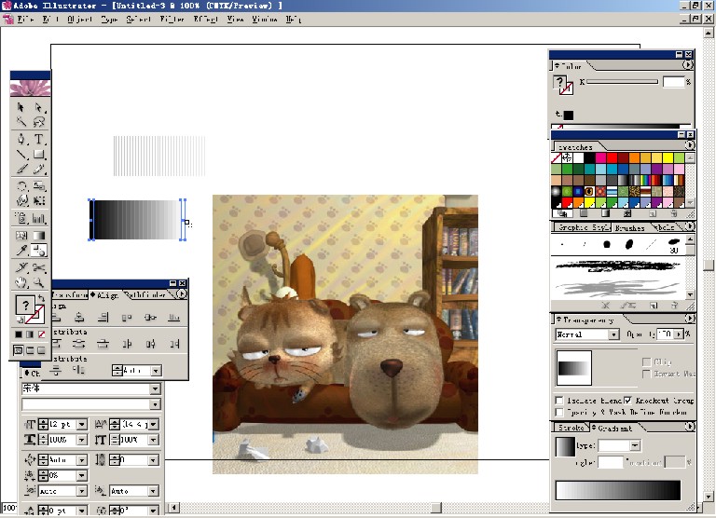This screenshot has width=716, height=518.
Task: Click the K color slider bar
Action: (623, 82)
